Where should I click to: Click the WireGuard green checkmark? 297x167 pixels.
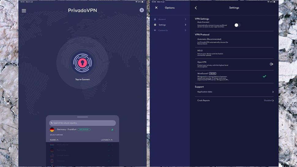tap(265, 76)
